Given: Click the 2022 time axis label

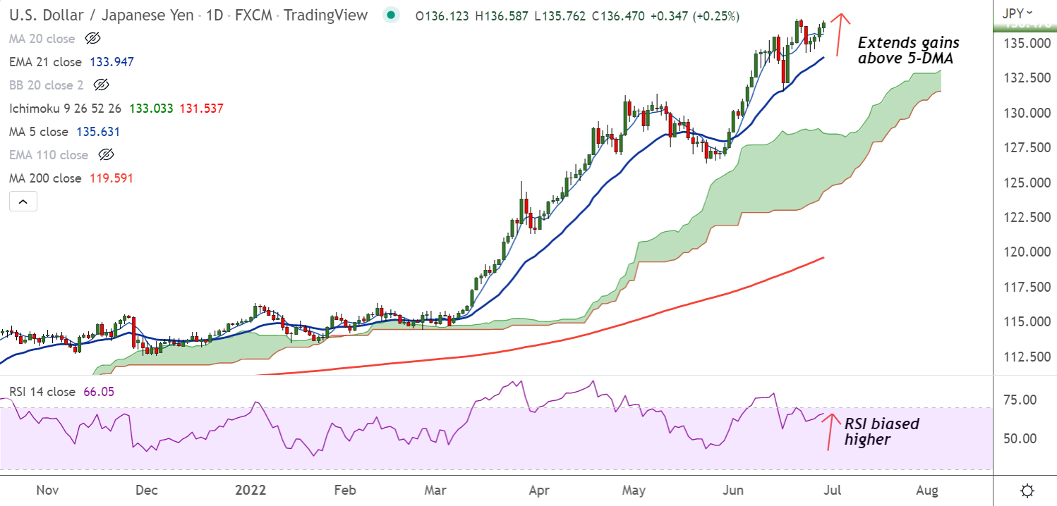Looking at the screenshot, I should [x=249, y=490].
